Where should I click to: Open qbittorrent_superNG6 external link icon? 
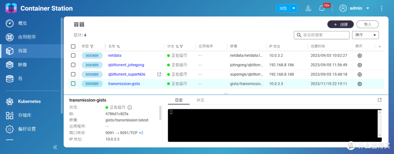(x=159, y=74)
